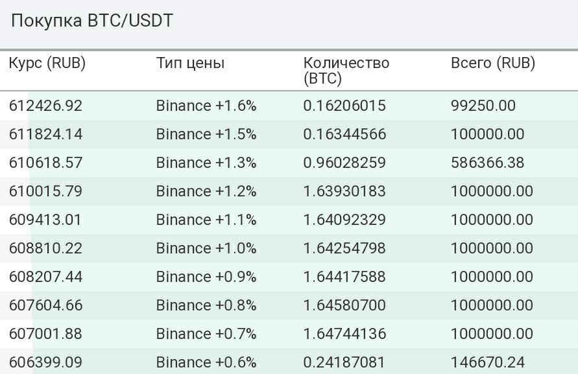
Task: Select the Тип цены column header
Action: (x=190, y=63)
